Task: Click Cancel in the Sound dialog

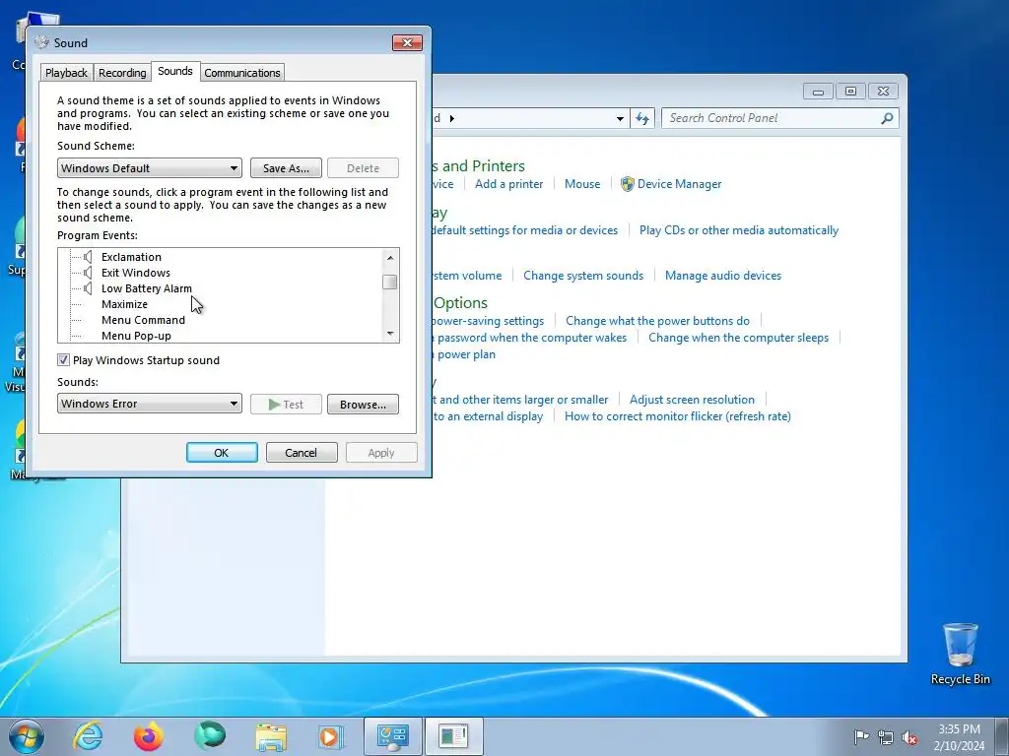Action: point(302,453)
